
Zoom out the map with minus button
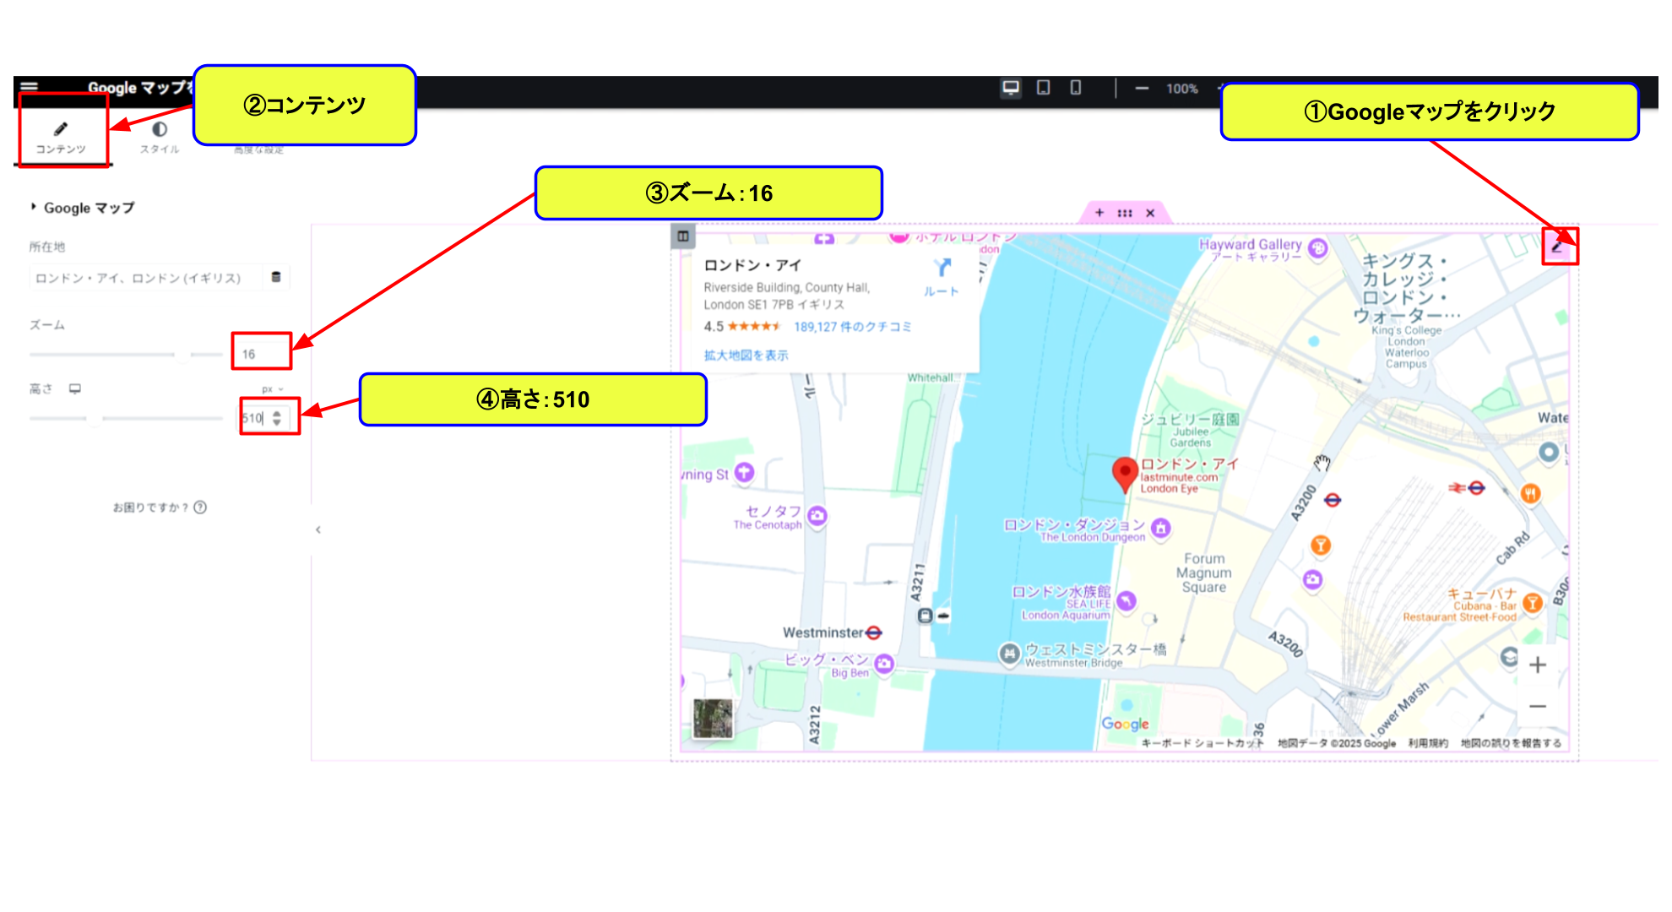coord(1538,706)
